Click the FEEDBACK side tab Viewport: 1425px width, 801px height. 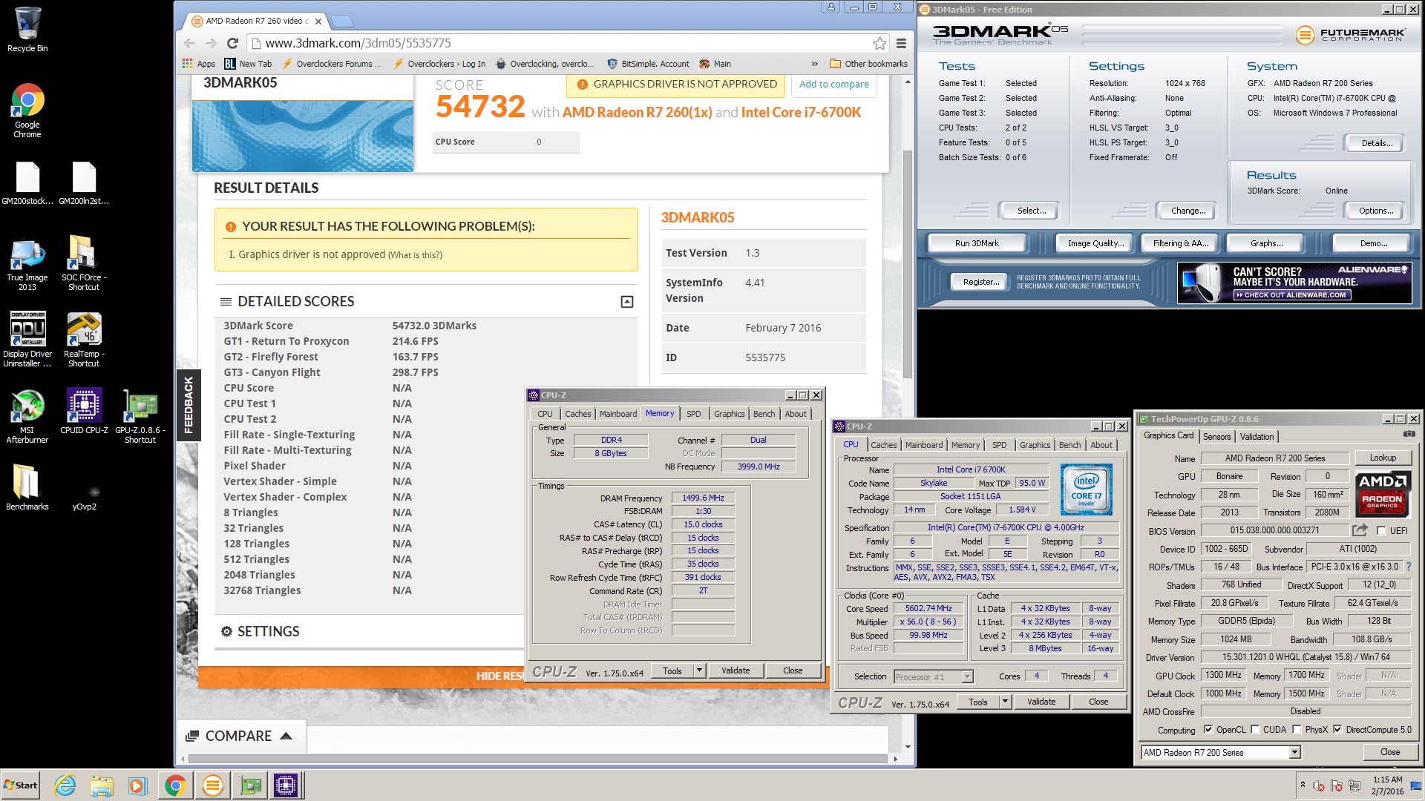click(189, 405)
